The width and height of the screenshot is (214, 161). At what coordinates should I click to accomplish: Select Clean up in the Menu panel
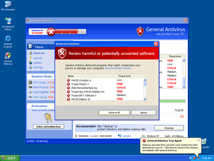point(38,53)
